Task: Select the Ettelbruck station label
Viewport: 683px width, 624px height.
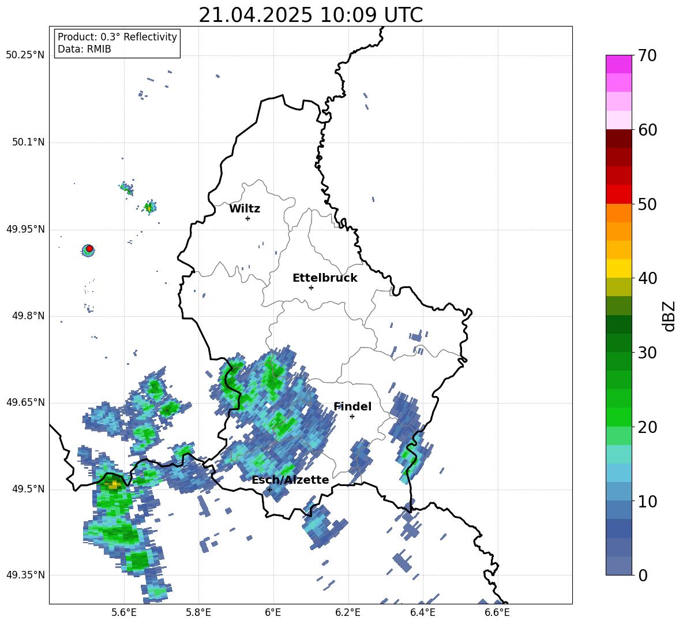Action: point(325,278)
